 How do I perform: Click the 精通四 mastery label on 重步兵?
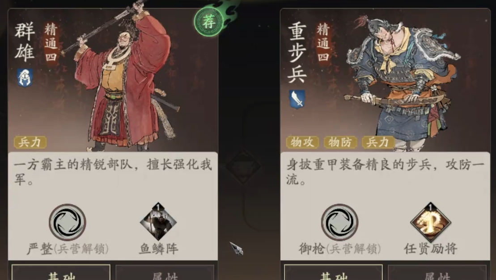click(x=323, y=42)
